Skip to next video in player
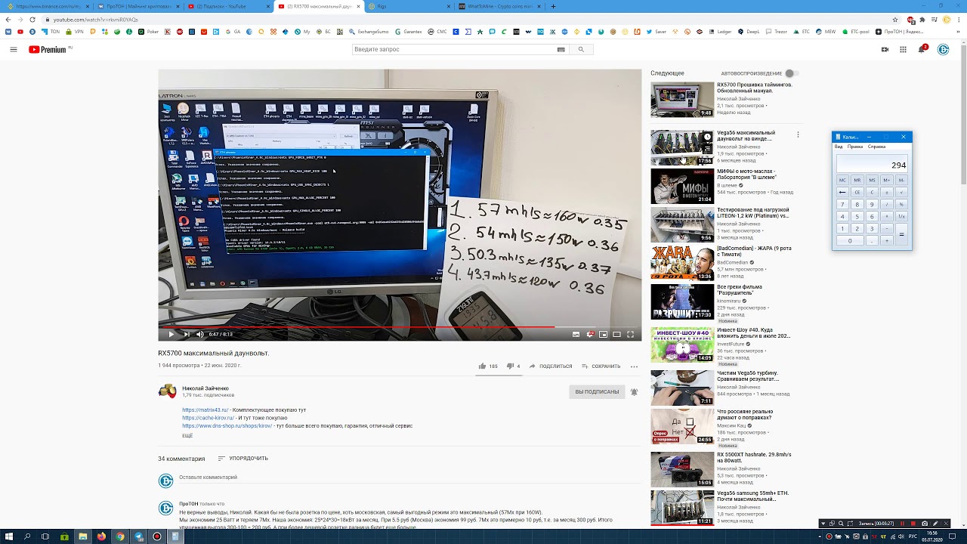Image resolution: width=967 pixels, height=544 pixels. tap(186, 334)
